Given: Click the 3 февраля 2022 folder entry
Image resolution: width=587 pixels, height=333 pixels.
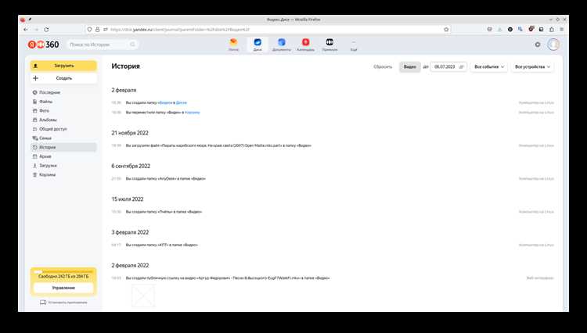Looking at the screenshot, I should pos(162,245).
